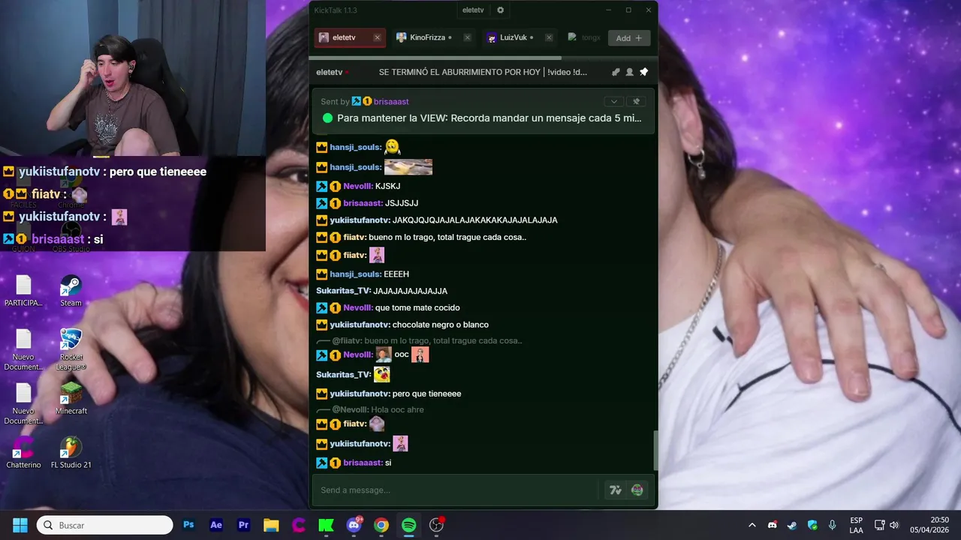Open Discord from the taskbar

(x=354, y=525)
